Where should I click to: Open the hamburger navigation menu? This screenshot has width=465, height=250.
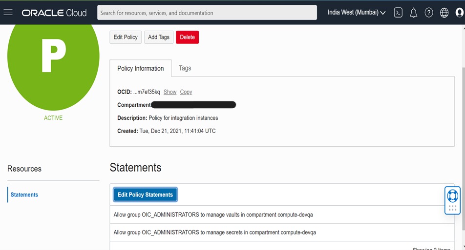8,12
